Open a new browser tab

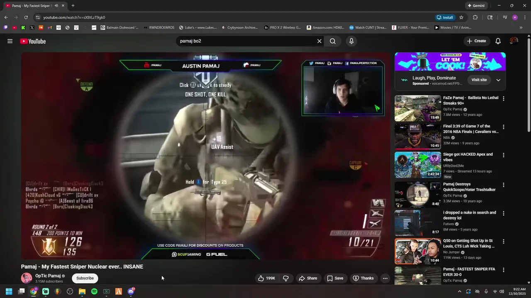click(x=73, y=6)
